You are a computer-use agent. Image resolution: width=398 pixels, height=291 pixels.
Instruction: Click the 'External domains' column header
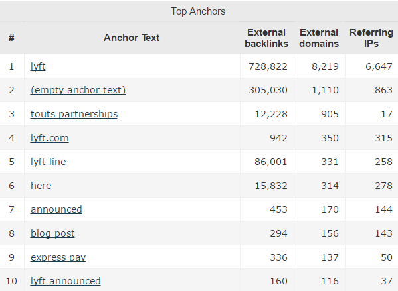[x=319, y=38]
